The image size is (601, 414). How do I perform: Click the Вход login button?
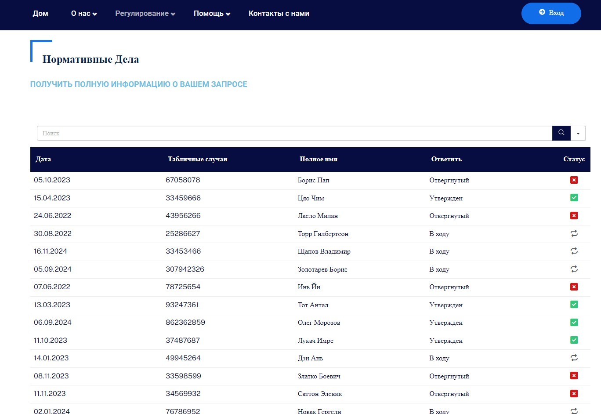551,13
